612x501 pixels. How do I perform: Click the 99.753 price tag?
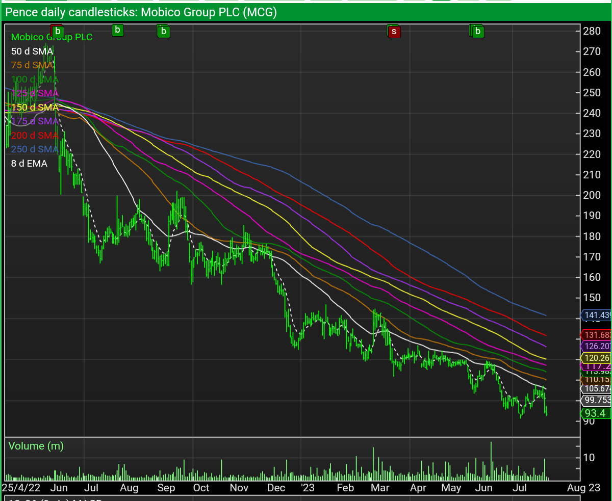(x=596, y=400)
